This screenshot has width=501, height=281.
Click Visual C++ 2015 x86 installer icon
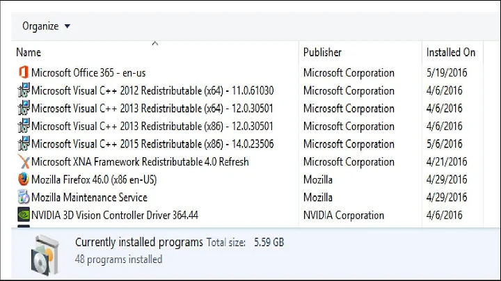[x=24, y=144]
